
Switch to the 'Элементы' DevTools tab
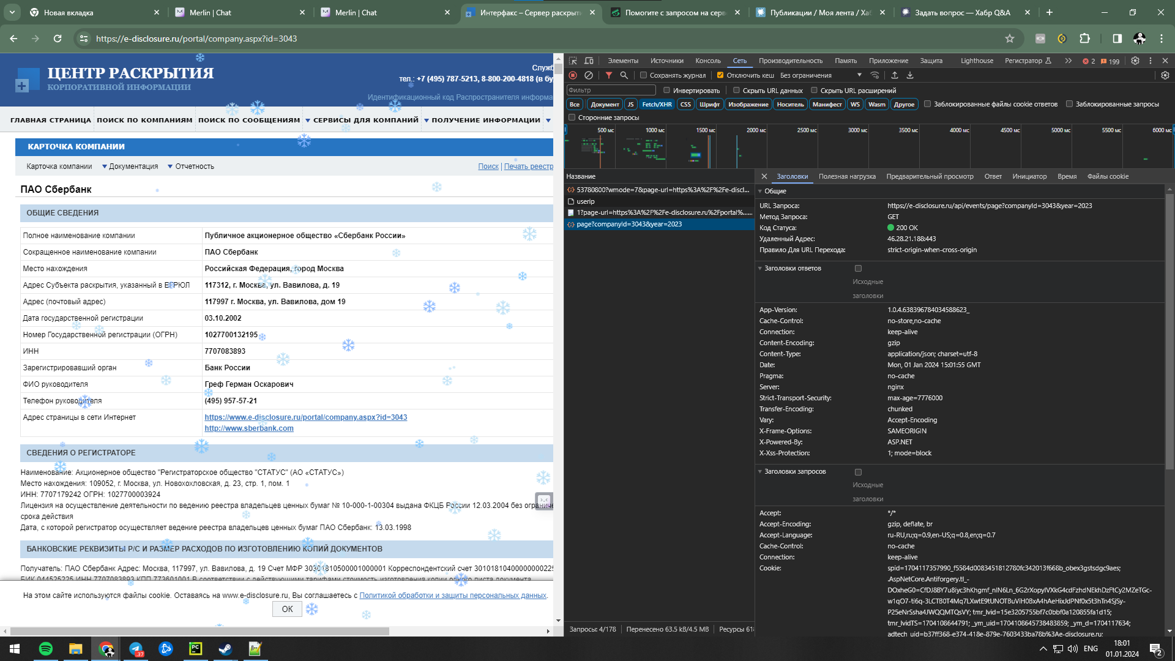pos(623,61)
